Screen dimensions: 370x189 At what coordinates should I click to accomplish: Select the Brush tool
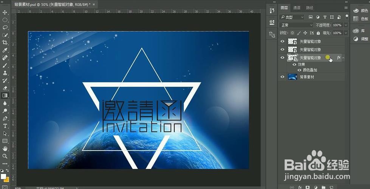coord(5,65)
